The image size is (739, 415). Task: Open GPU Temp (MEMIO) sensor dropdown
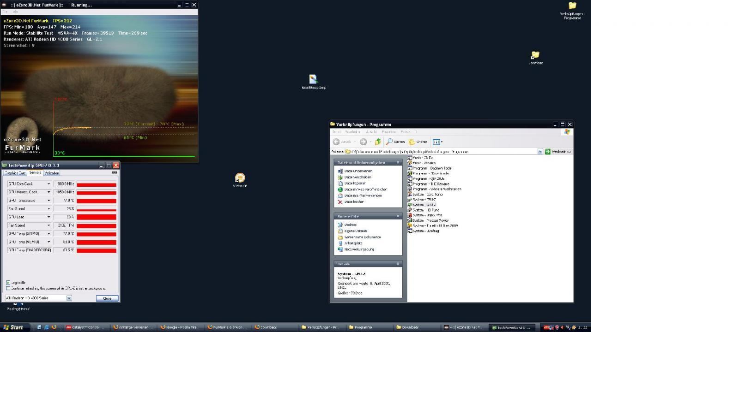(x=48, y=242)
